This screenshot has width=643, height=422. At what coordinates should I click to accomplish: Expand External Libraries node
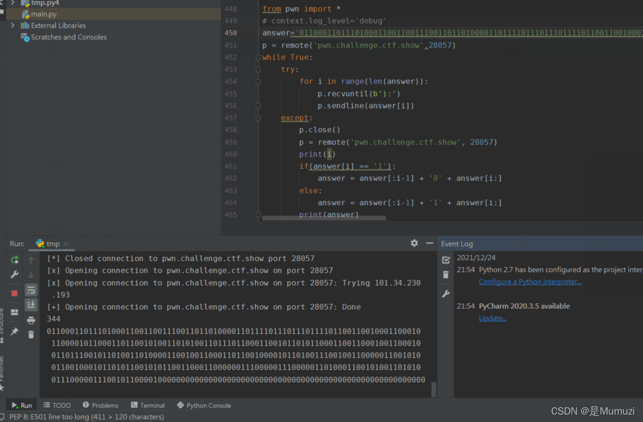pos(13,25)
